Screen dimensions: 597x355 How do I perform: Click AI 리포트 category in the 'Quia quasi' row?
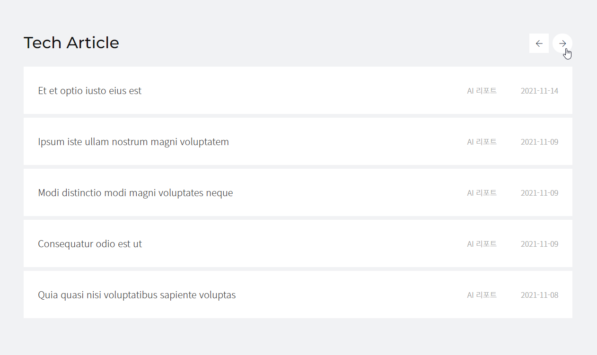(x=482, y=295)
